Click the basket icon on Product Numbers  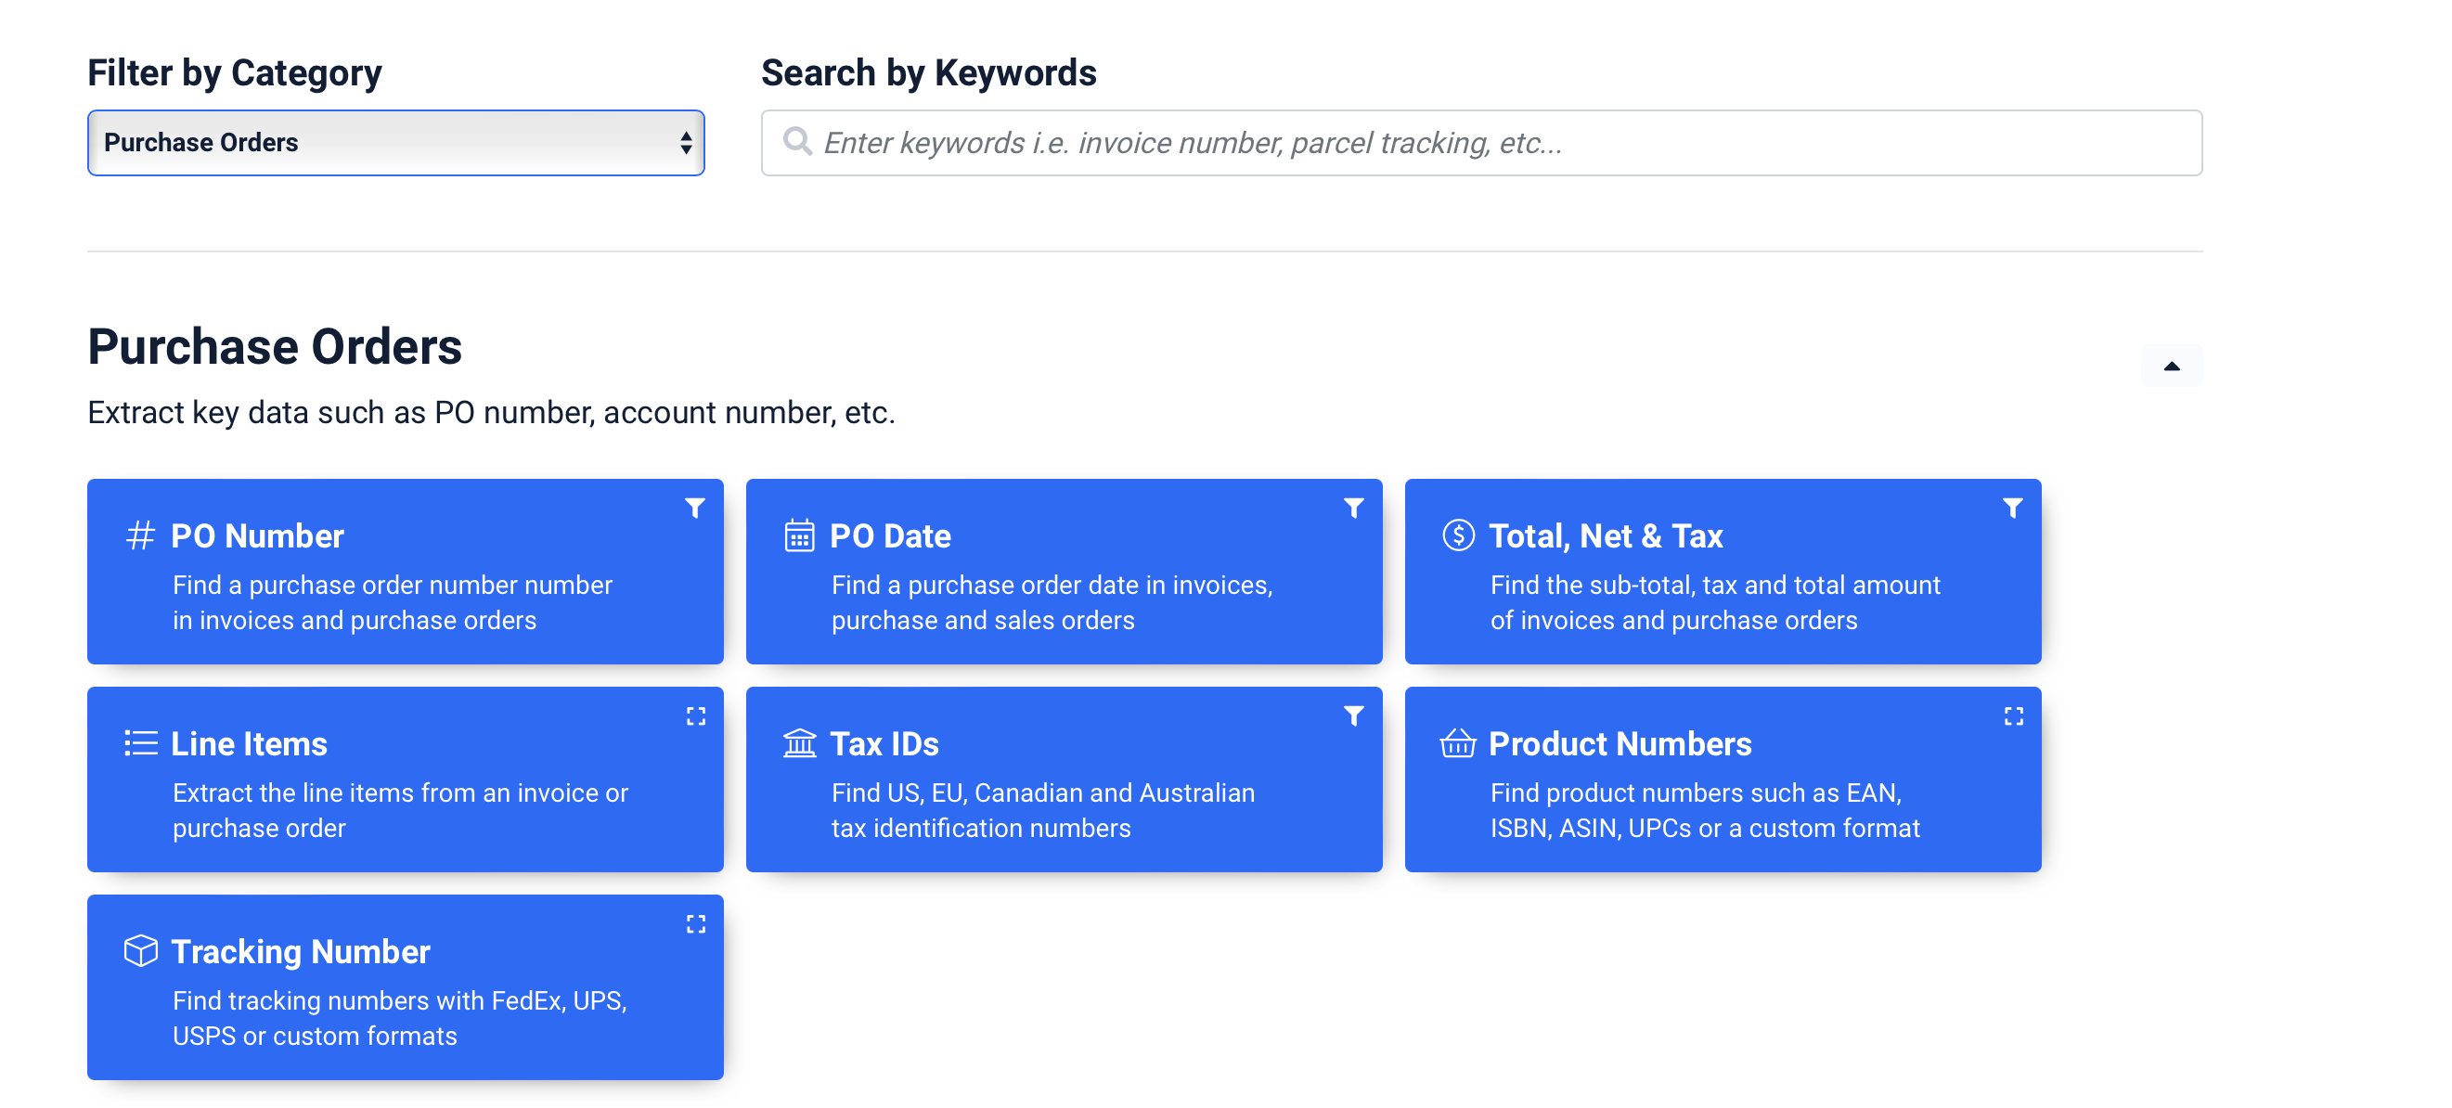coord(1457,742)
